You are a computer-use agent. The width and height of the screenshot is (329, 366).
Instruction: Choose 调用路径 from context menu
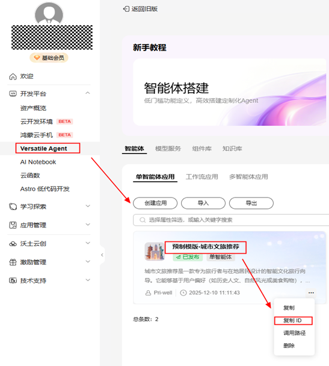[294, 333]
